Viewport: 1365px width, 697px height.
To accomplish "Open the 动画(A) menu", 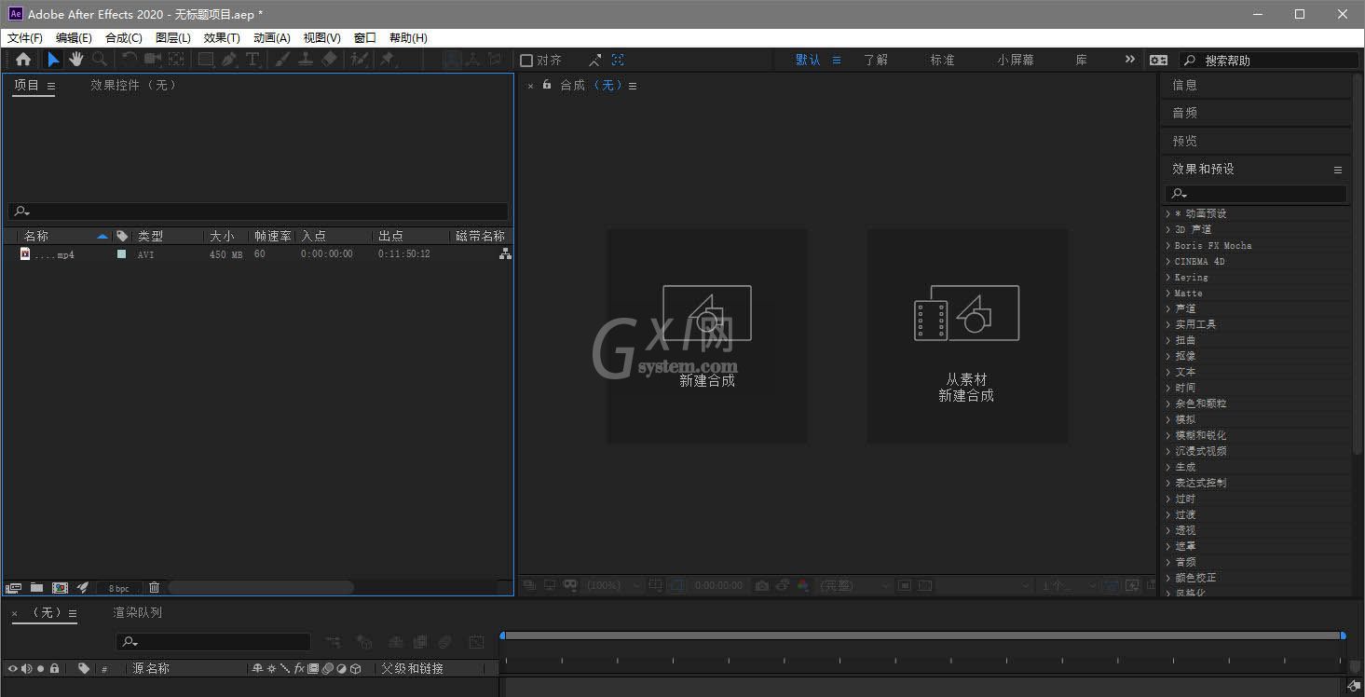I will click(272, 37).
